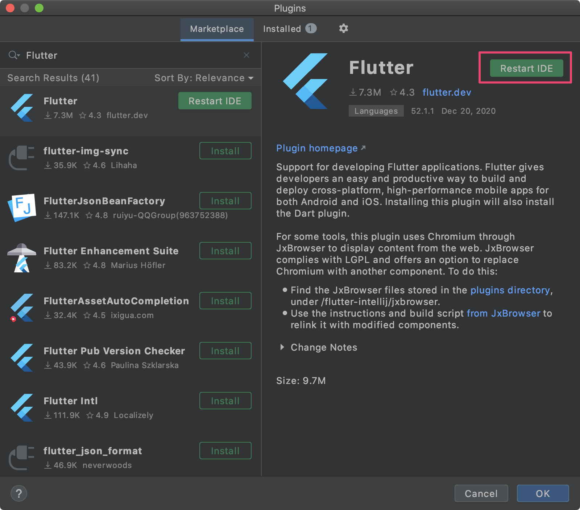Select FlutterAssetAutoCompletion title
The height and width of the screenshot is (510, 580).
pyautogui.click(x=116, y=301)
